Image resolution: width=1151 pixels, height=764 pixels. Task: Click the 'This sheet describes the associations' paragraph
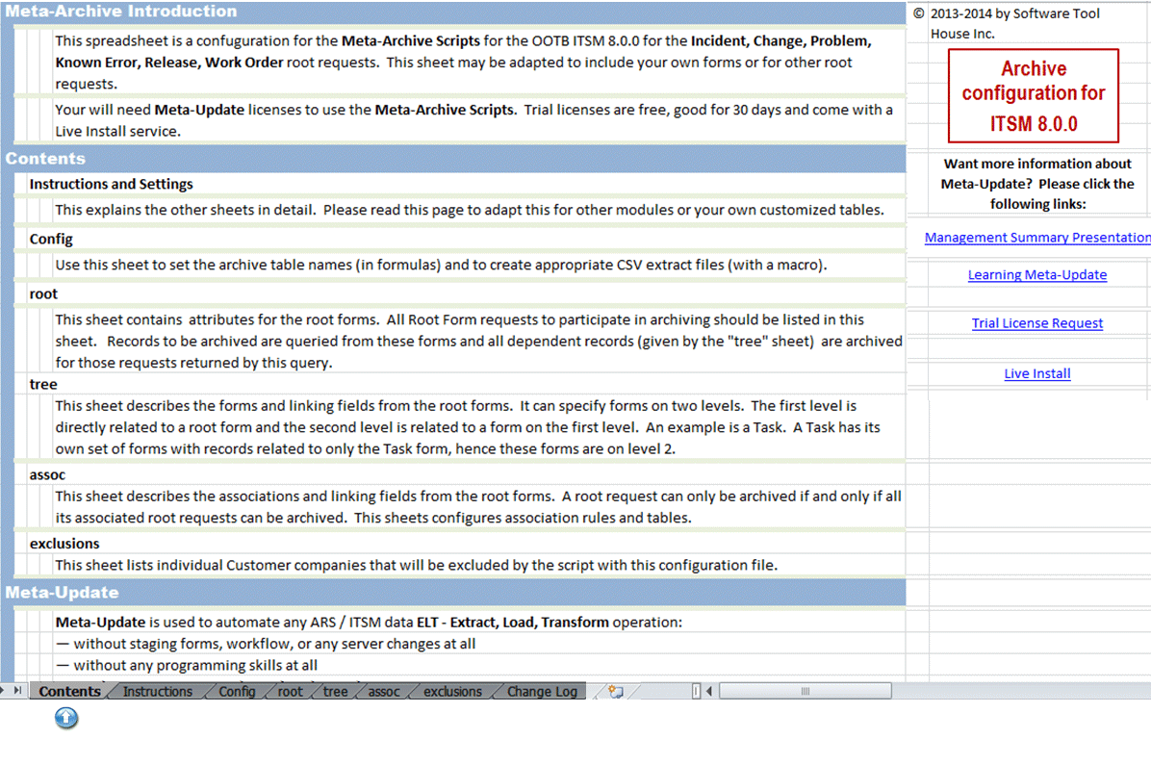(478, 507)
